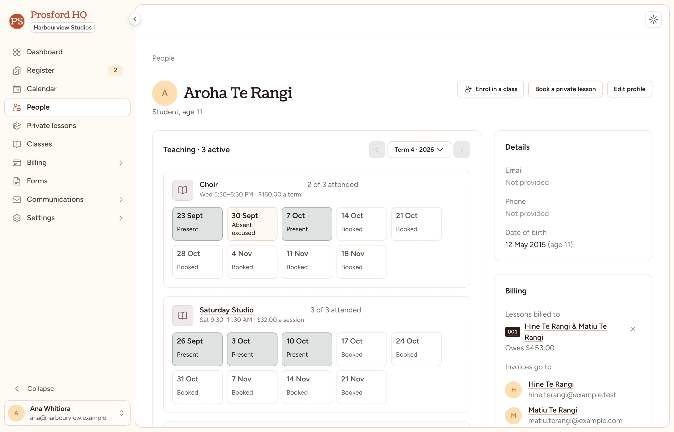This screenshot has width=674, height=432.
Task: Open Saturday Studio class link
Action: click(226, 310)
